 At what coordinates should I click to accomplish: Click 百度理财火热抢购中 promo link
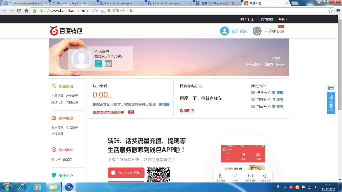coord(110,112)
